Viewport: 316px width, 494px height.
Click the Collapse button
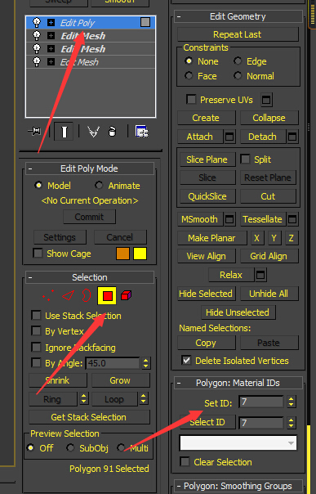click(x=269, y=118)
